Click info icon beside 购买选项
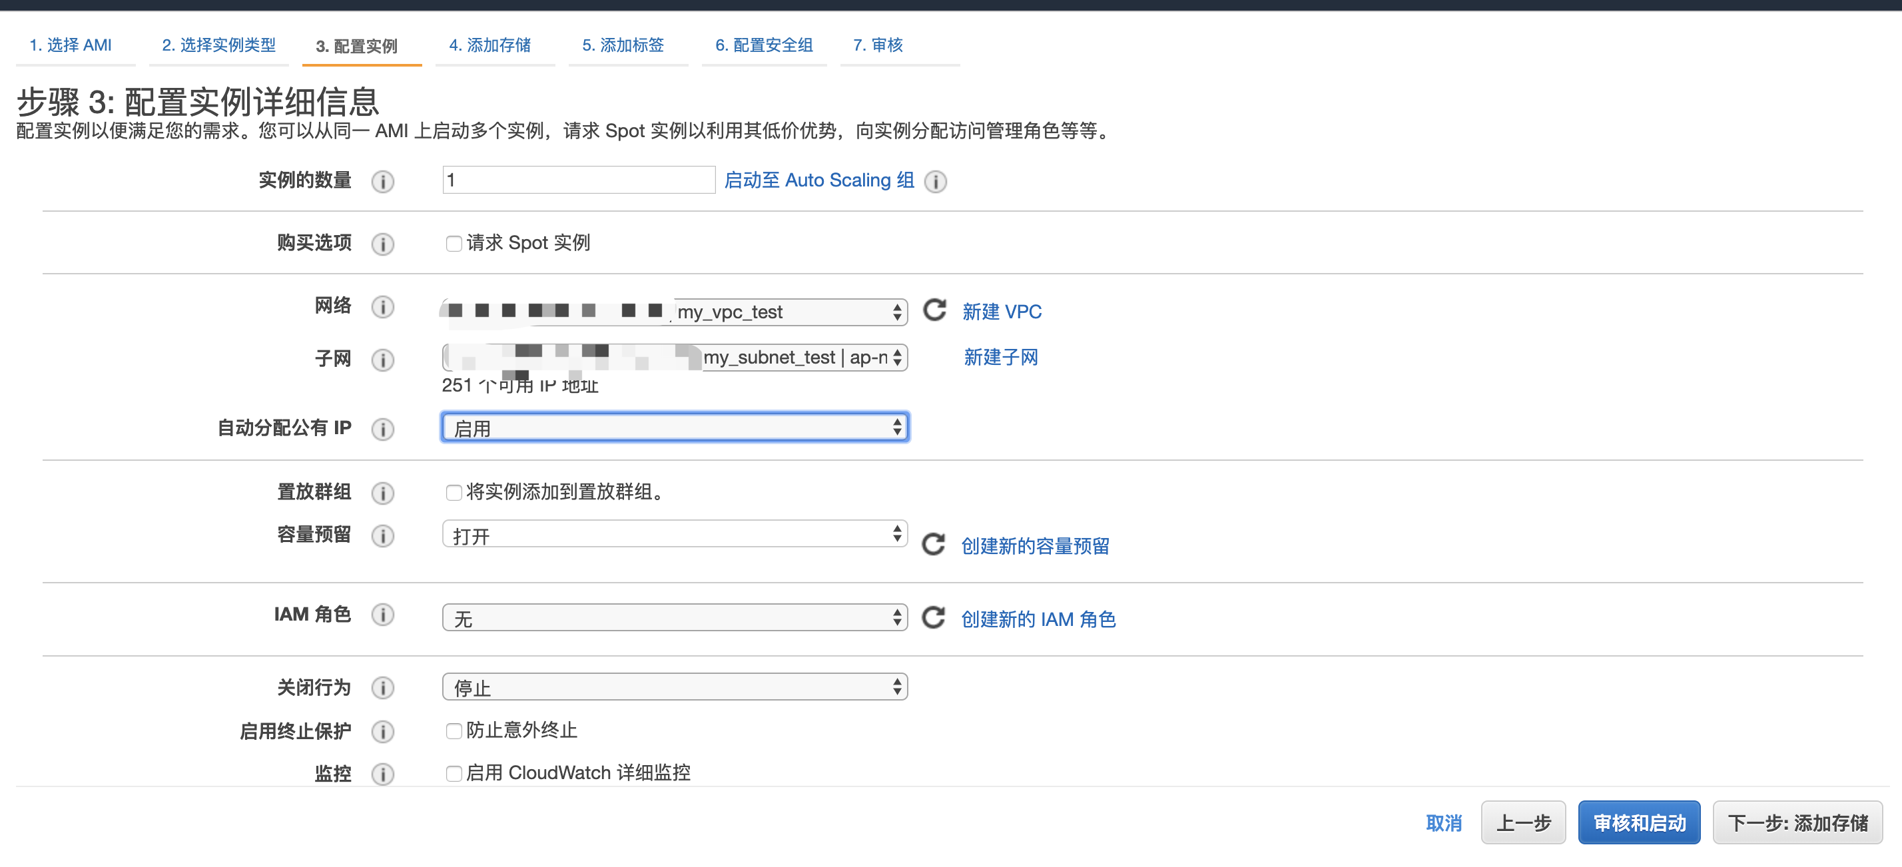The width and height of the screenshot is (1902, 867). (382, 244)
